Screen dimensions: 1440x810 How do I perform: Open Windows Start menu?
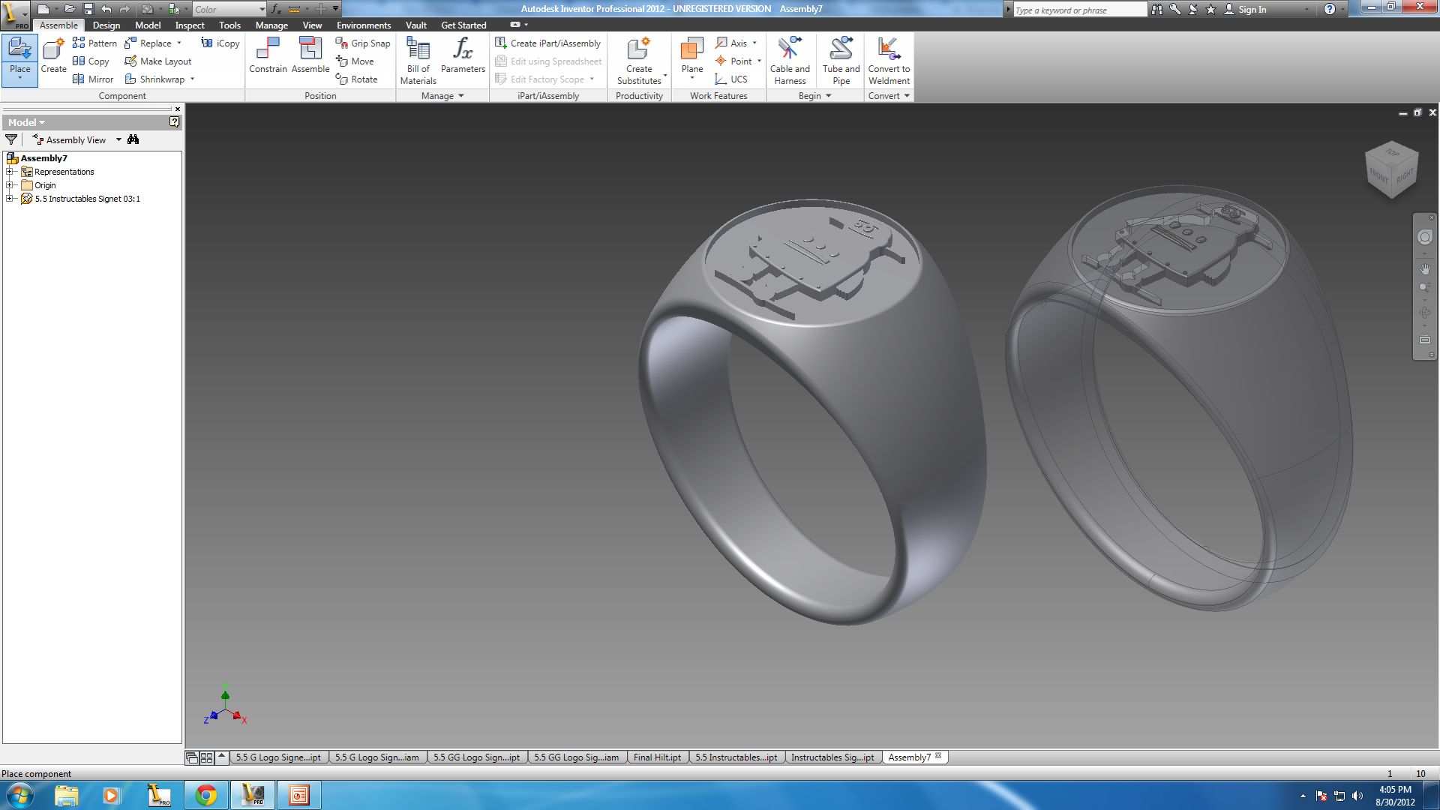tap(20, 795)
